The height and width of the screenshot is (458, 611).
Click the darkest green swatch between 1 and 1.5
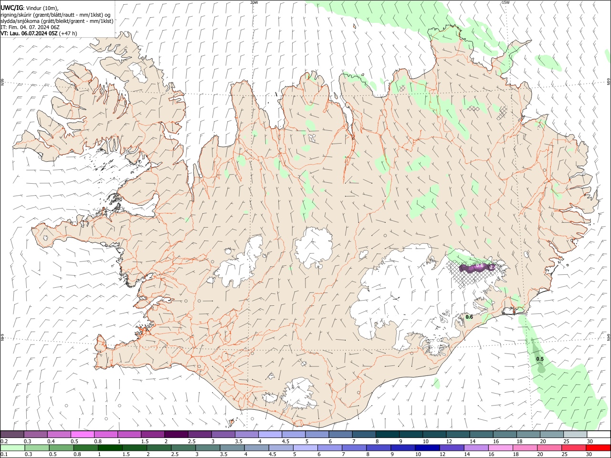pos(110,448)
